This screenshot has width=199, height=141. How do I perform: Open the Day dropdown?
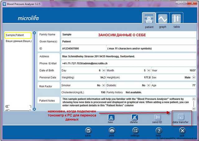tap(104, 70)
